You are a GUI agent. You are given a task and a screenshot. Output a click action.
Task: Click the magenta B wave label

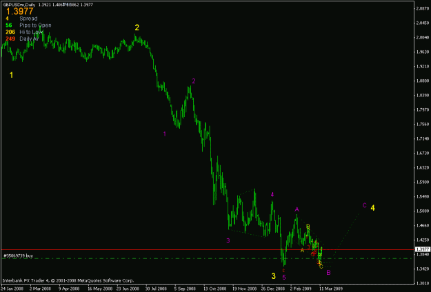(328, 273)
